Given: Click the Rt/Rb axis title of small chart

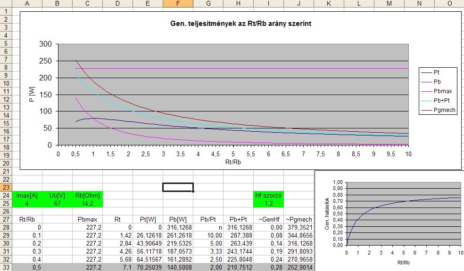Looking at the screenshot, I should coord(403,263).
